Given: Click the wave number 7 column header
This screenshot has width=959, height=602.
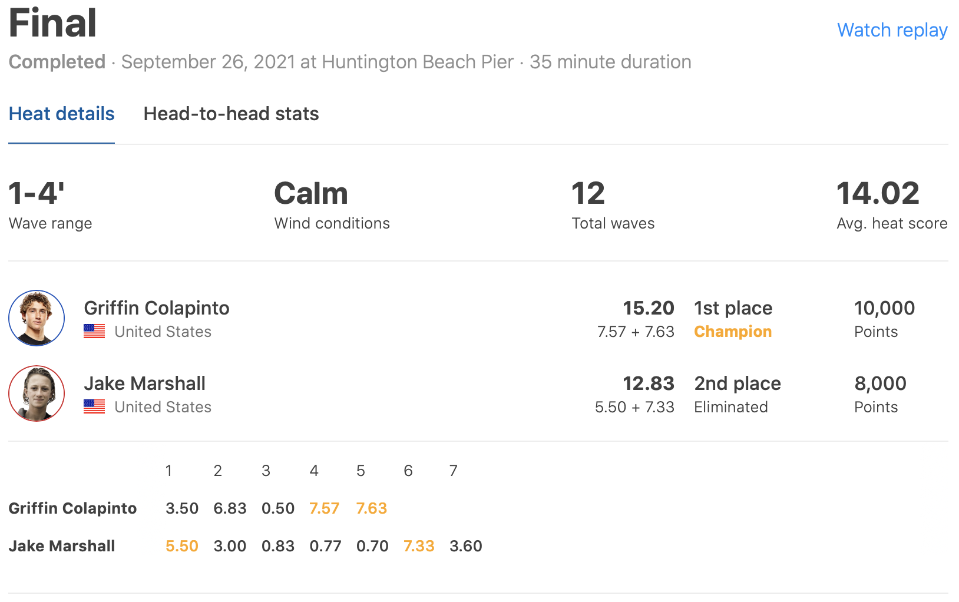Looking at the screenshot, I should tap(453, 471).
